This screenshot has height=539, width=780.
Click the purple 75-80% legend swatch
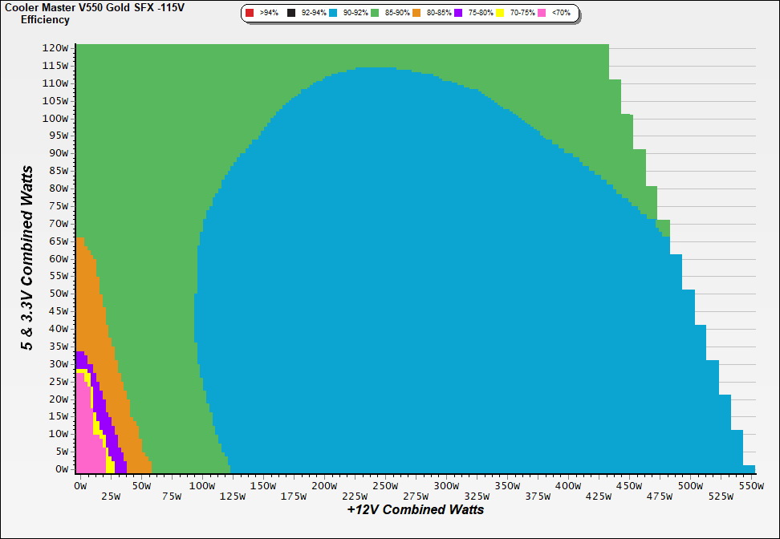click(x=458, y=14)
